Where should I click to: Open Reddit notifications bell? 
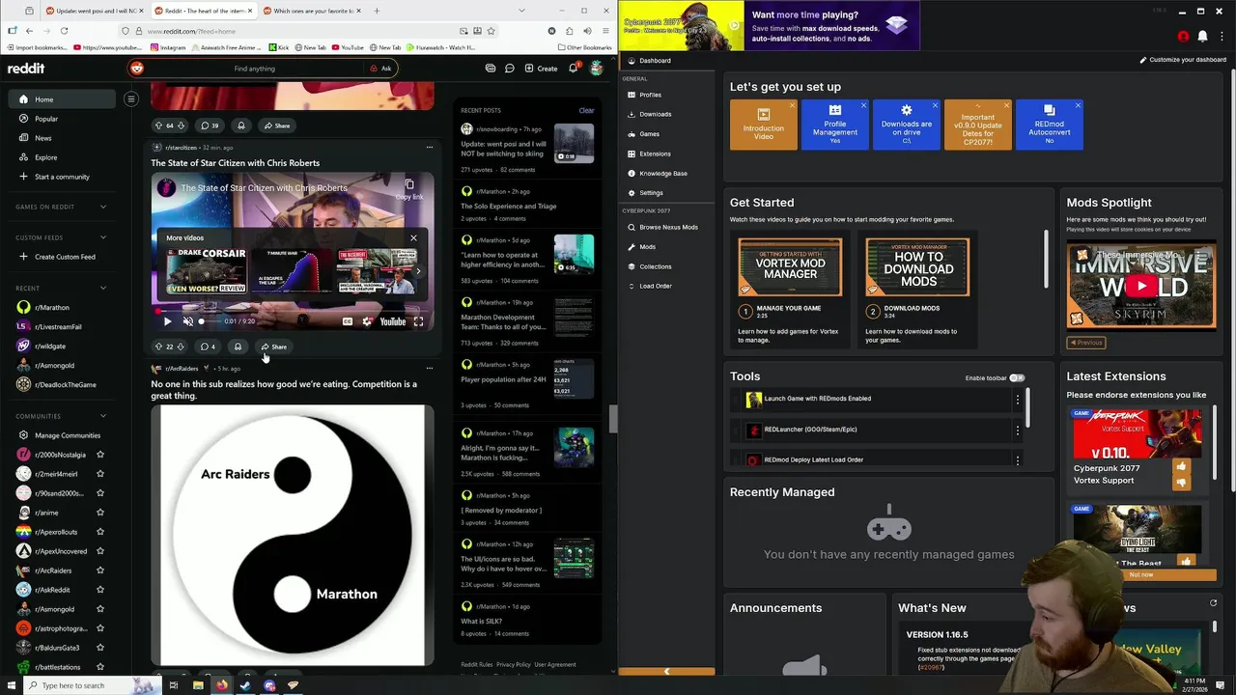[574, 69]
